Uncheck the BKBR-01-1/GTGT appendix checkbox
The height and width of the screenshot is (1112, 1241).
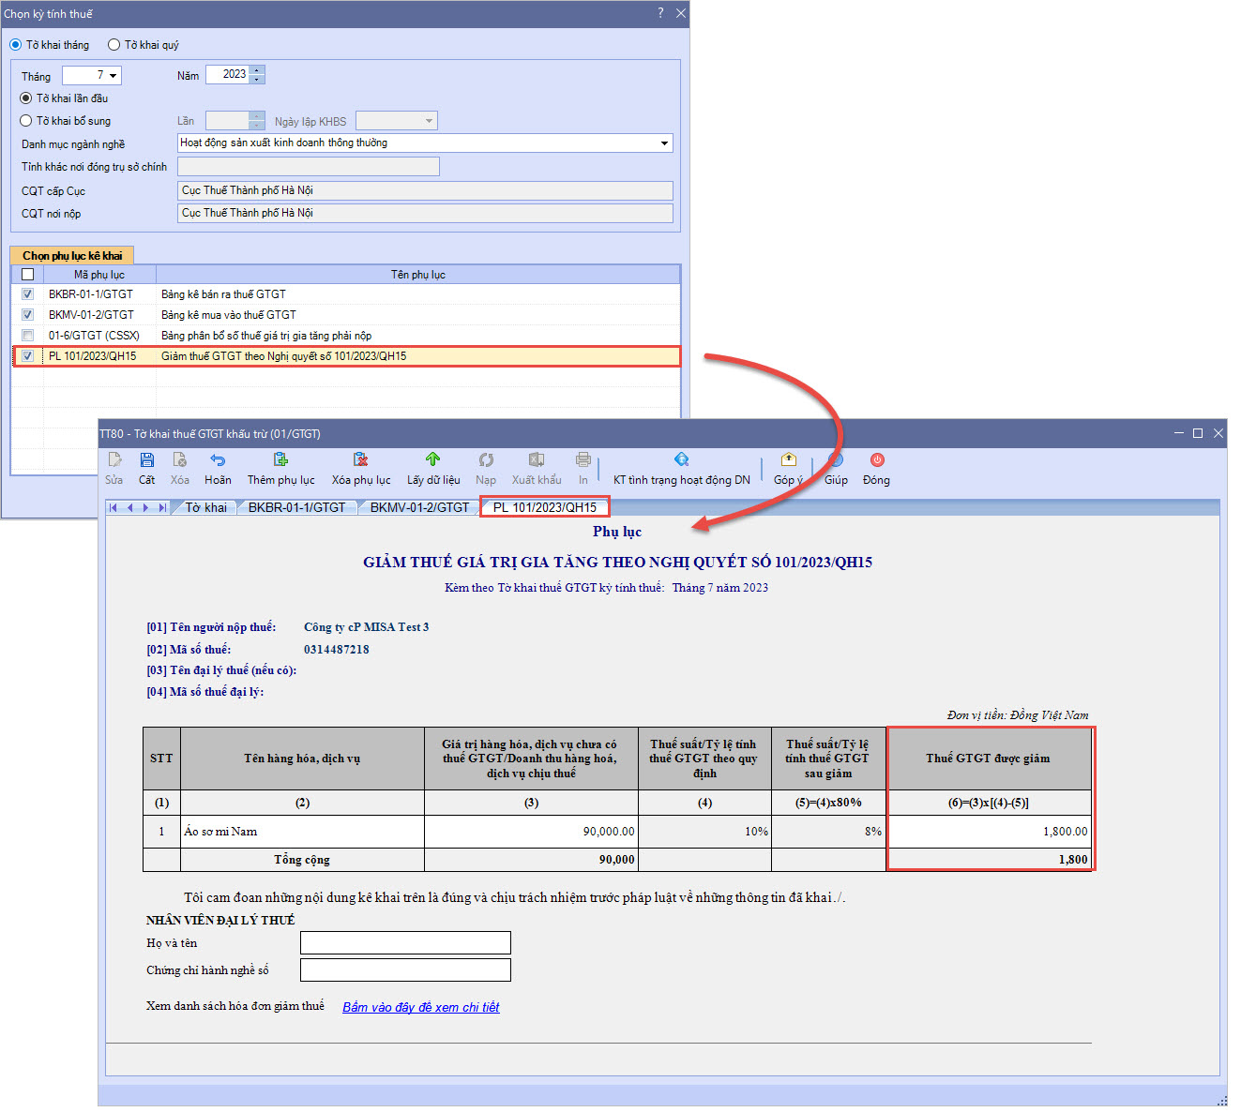click(28, 294)
